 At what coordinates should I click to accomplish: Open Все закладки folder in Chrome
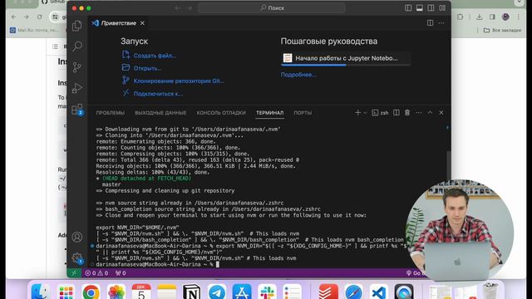(x=502, y=30)
